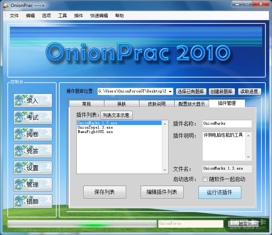Click the 搜索 button

pos(243,224)
